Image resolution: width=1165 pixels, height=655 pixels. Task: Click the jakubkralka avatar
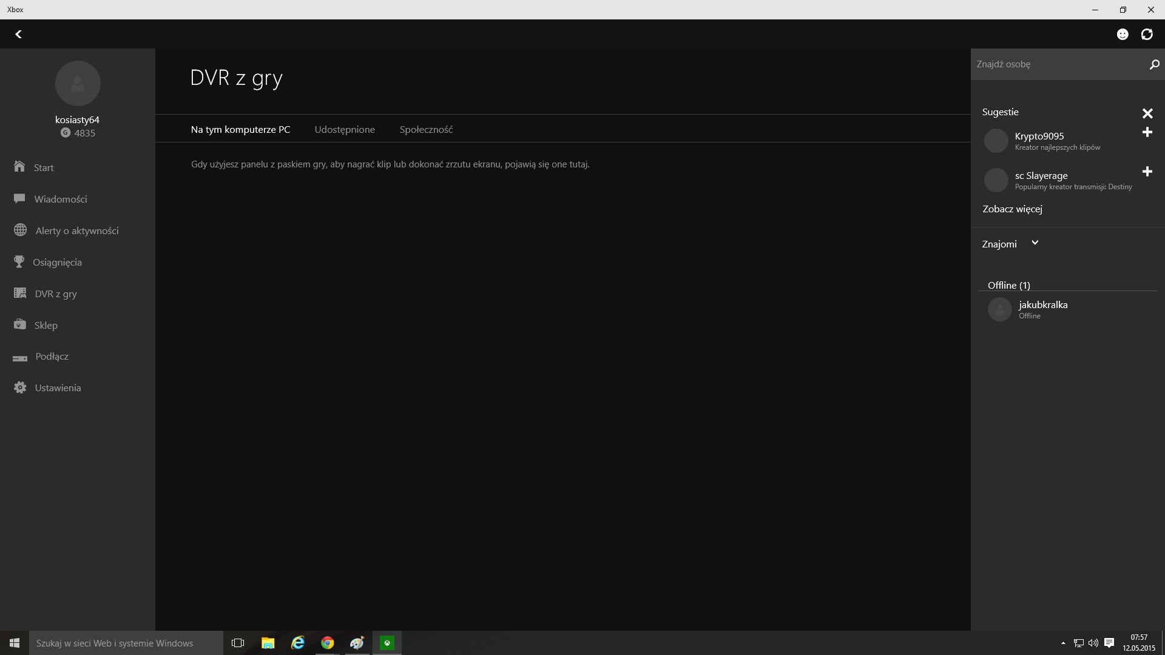coord(999,309)
